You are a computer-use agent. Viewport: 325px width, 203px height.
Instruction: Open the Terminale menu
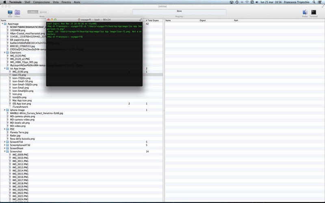point(15,2)
